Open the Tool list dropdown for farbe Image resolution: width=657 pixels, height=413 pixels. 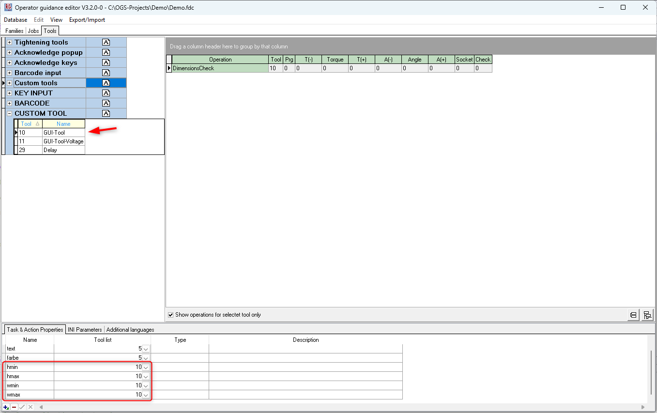coord(146,358)
